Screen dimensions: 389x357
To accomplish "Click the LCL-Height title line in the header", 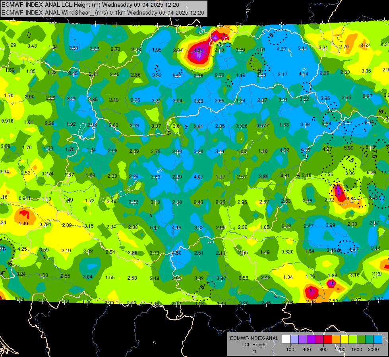I will (x=90, y=5).
